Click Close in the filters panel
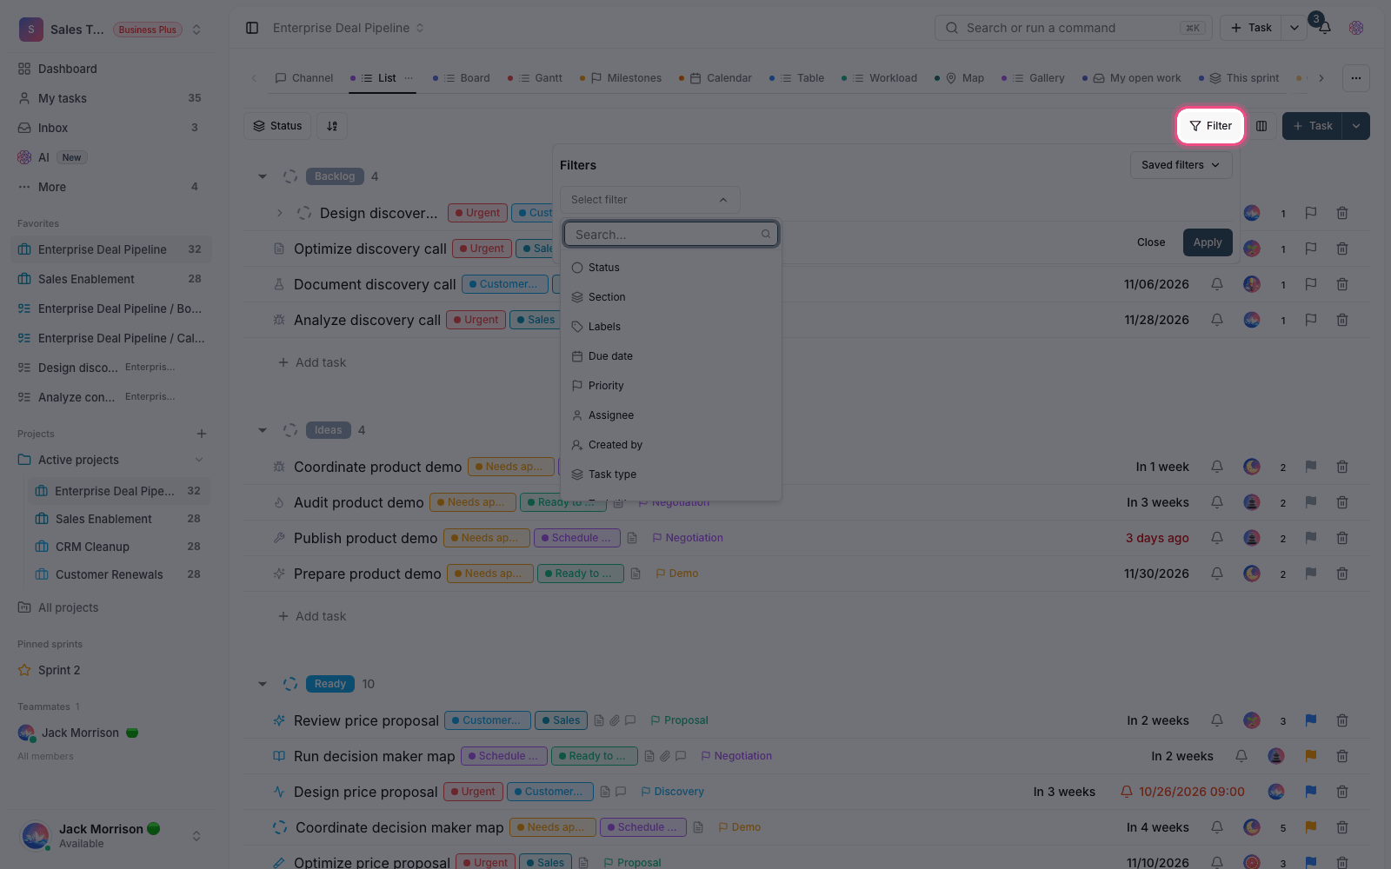Viewport: 1391px width, 869px height. tap(1151, 242)
